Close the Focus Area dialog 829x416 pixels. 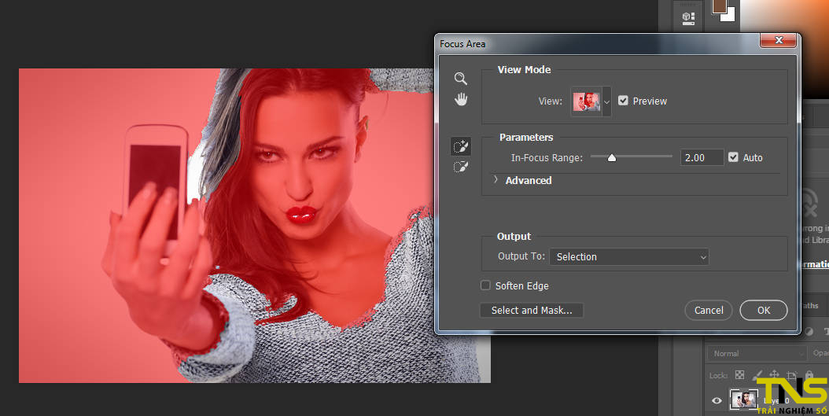[778, 40]
